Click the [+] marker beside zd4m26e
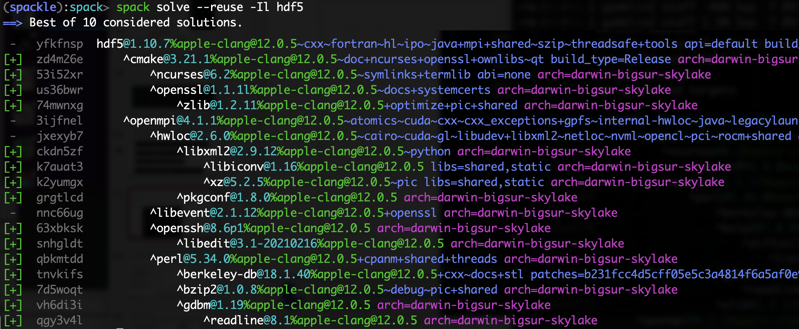The width and height of the screenshot is (799, 329). [x=13, y=59]
